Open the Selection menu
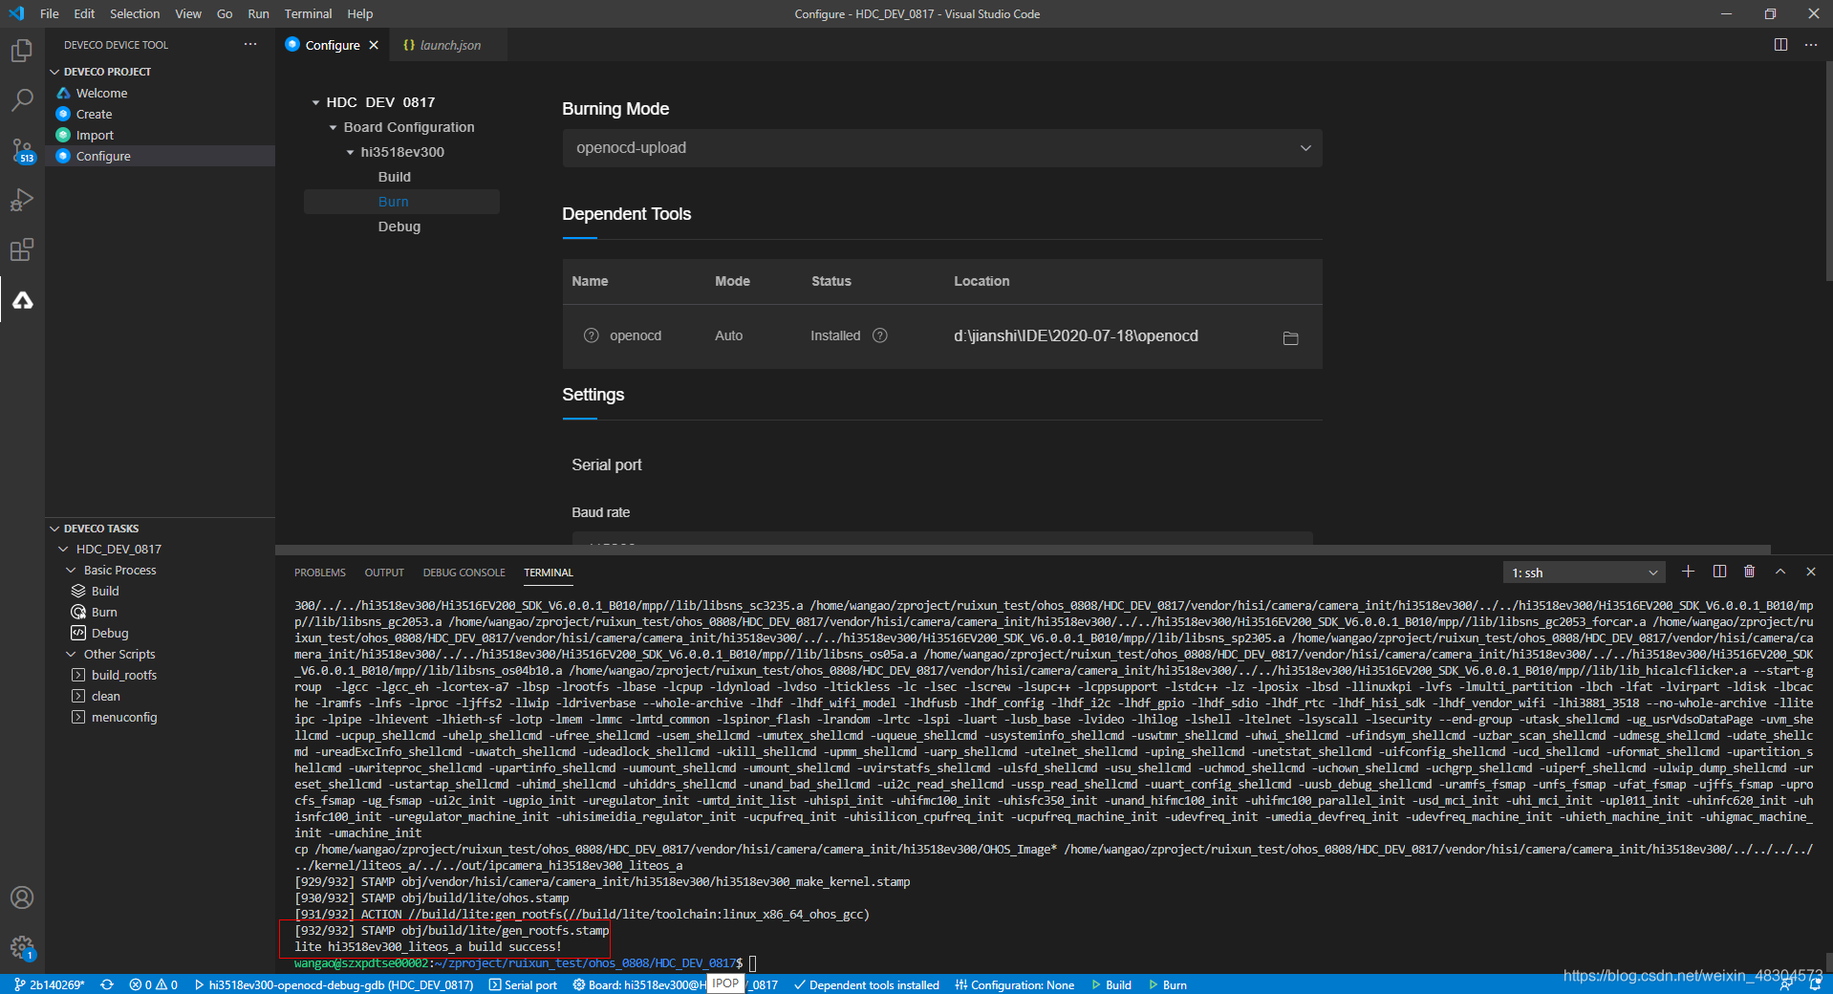Image resolution: width=1833 pixels, height=994 pixels. pos(135,13)
